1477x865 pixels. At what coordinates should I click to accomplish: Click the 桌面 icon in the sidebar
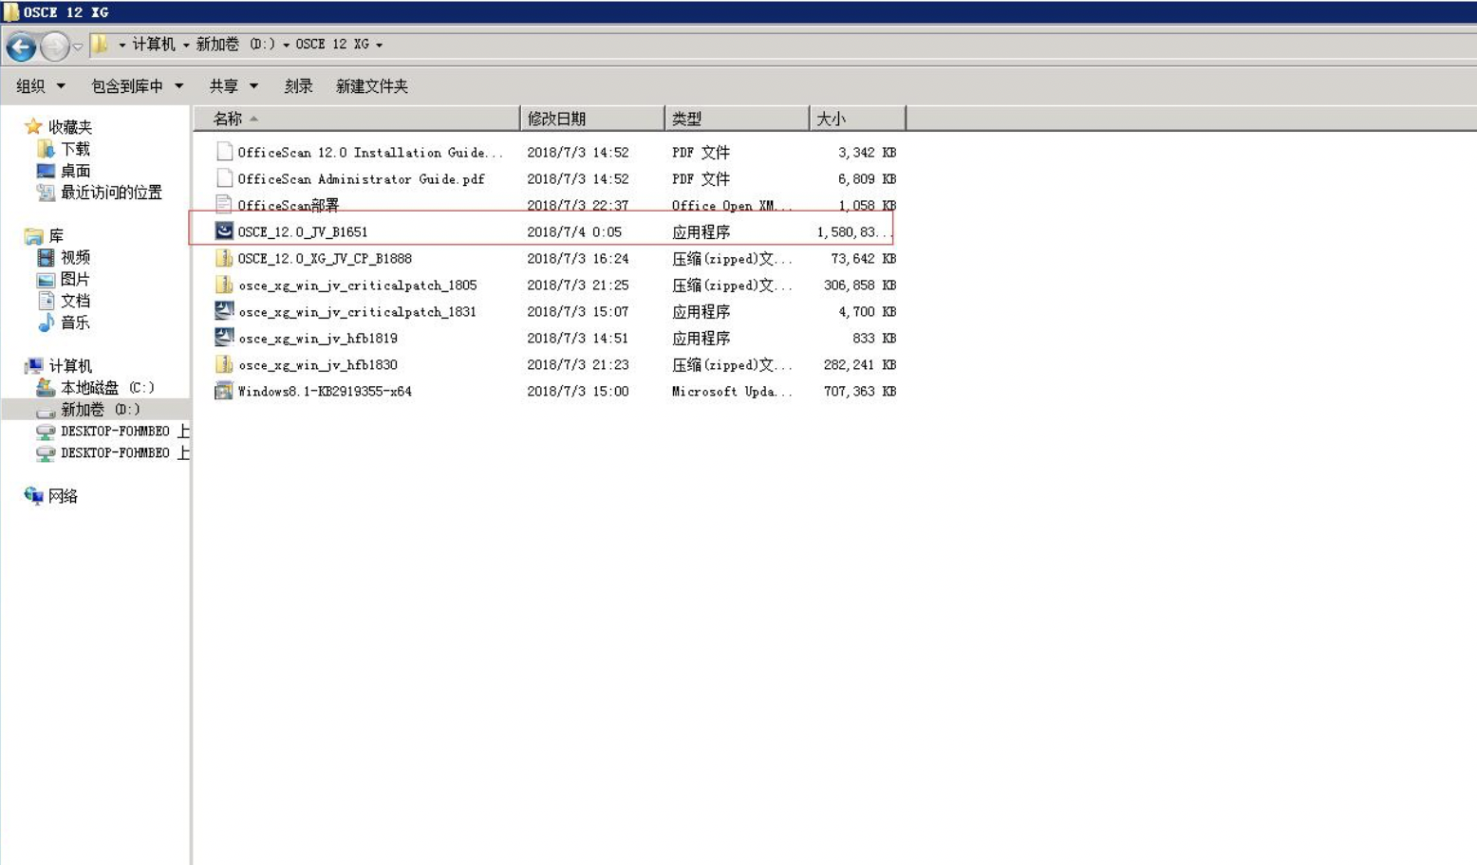click(x=46, y=171)
